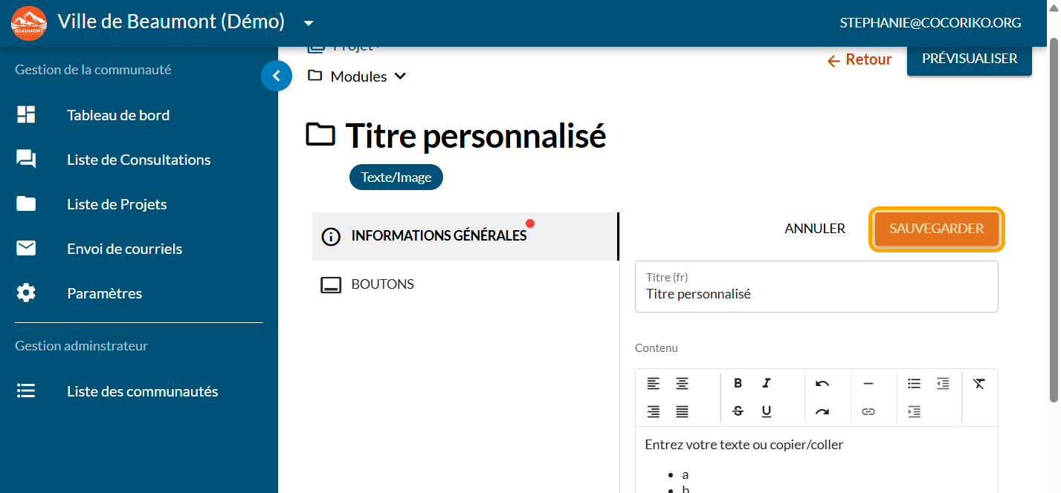Toggle underline formatting in the editor
Screen dimensions: 1061x493
pyautogui.click(x=766, y=411)
